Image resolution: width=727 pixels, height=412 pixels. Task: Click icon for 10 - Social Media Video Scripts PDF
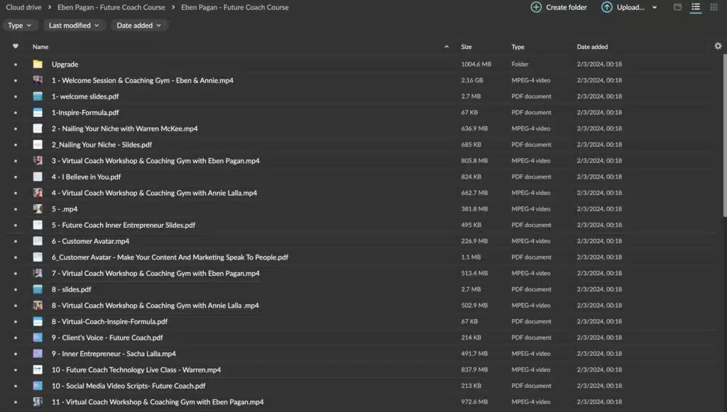[x=38, y=386]
